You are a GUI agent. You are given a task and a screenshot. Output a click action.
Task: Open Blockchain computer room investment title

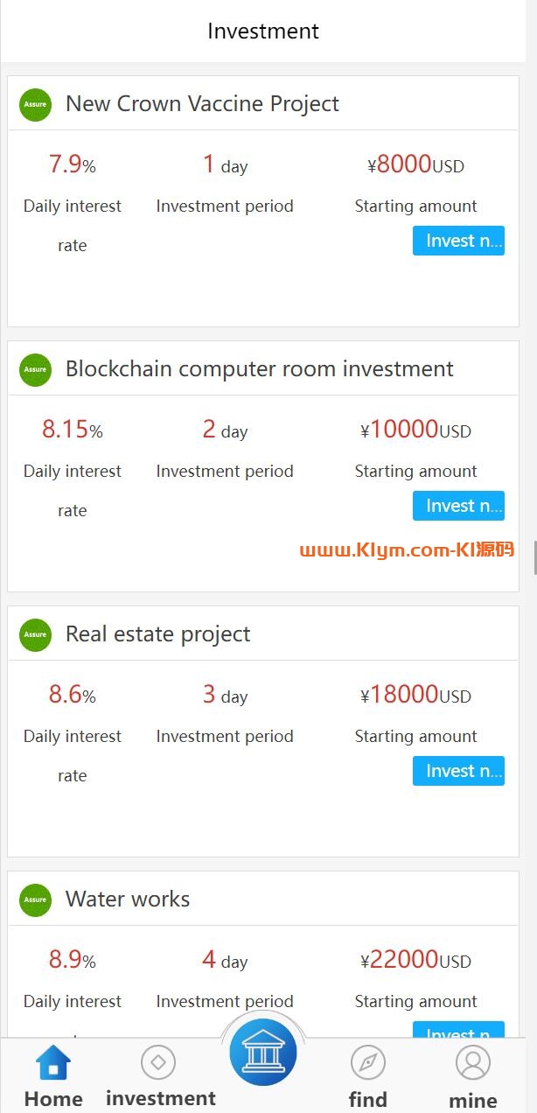(259, 369)
